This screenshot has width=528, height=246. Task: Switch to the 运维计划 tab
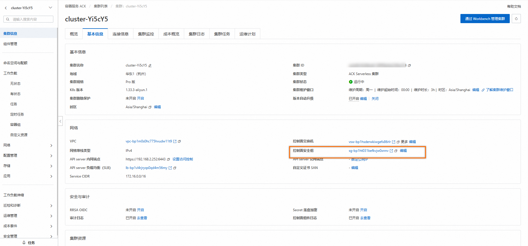(x=247, y=34)
